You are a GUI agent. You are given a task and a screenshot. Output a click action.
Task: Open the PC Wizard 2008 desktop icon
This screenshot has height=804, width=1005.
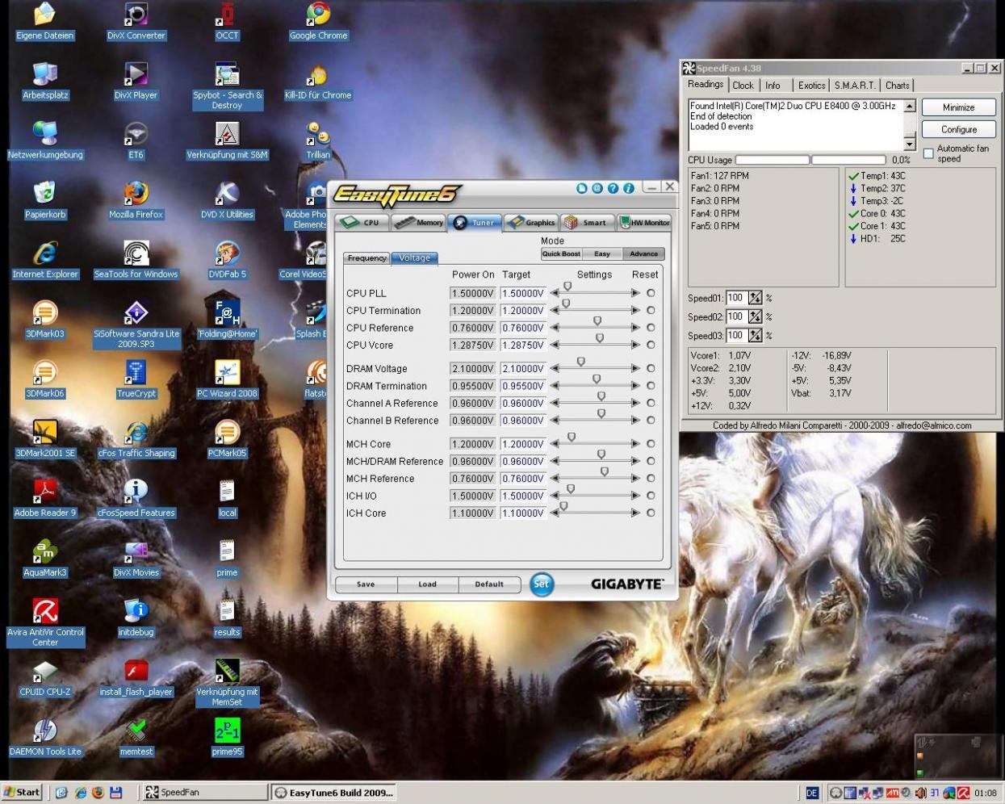(x=227, y=374)
